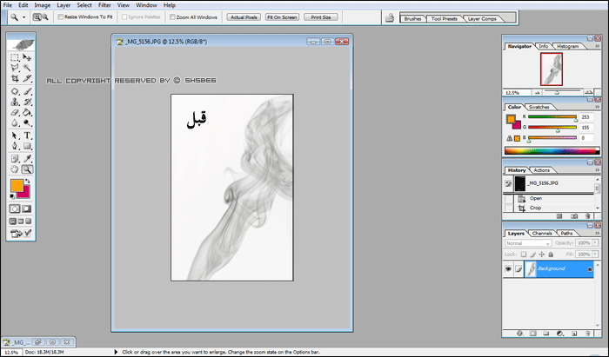Screen dimensions: 609x357
Task: Switch to the Channels tab
Action: (x=542, y=234)
